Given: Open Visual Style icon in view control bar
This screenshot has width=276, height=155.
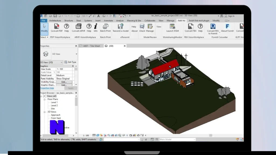Looking at the screenshot, I should [98, 135].
